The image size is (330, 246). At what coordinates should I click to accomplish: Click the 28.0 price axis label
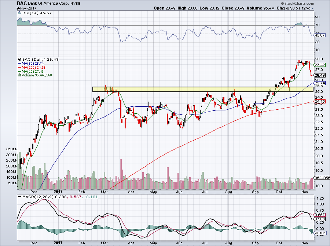click(x=319, y=59)
